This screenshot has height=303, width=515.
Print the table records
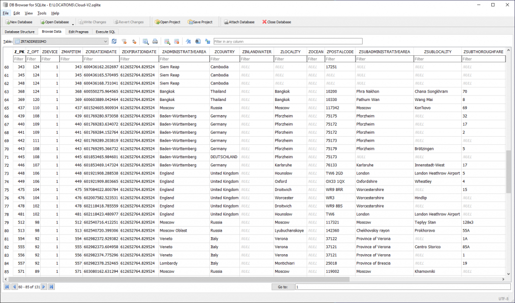(x=155, y=42)
